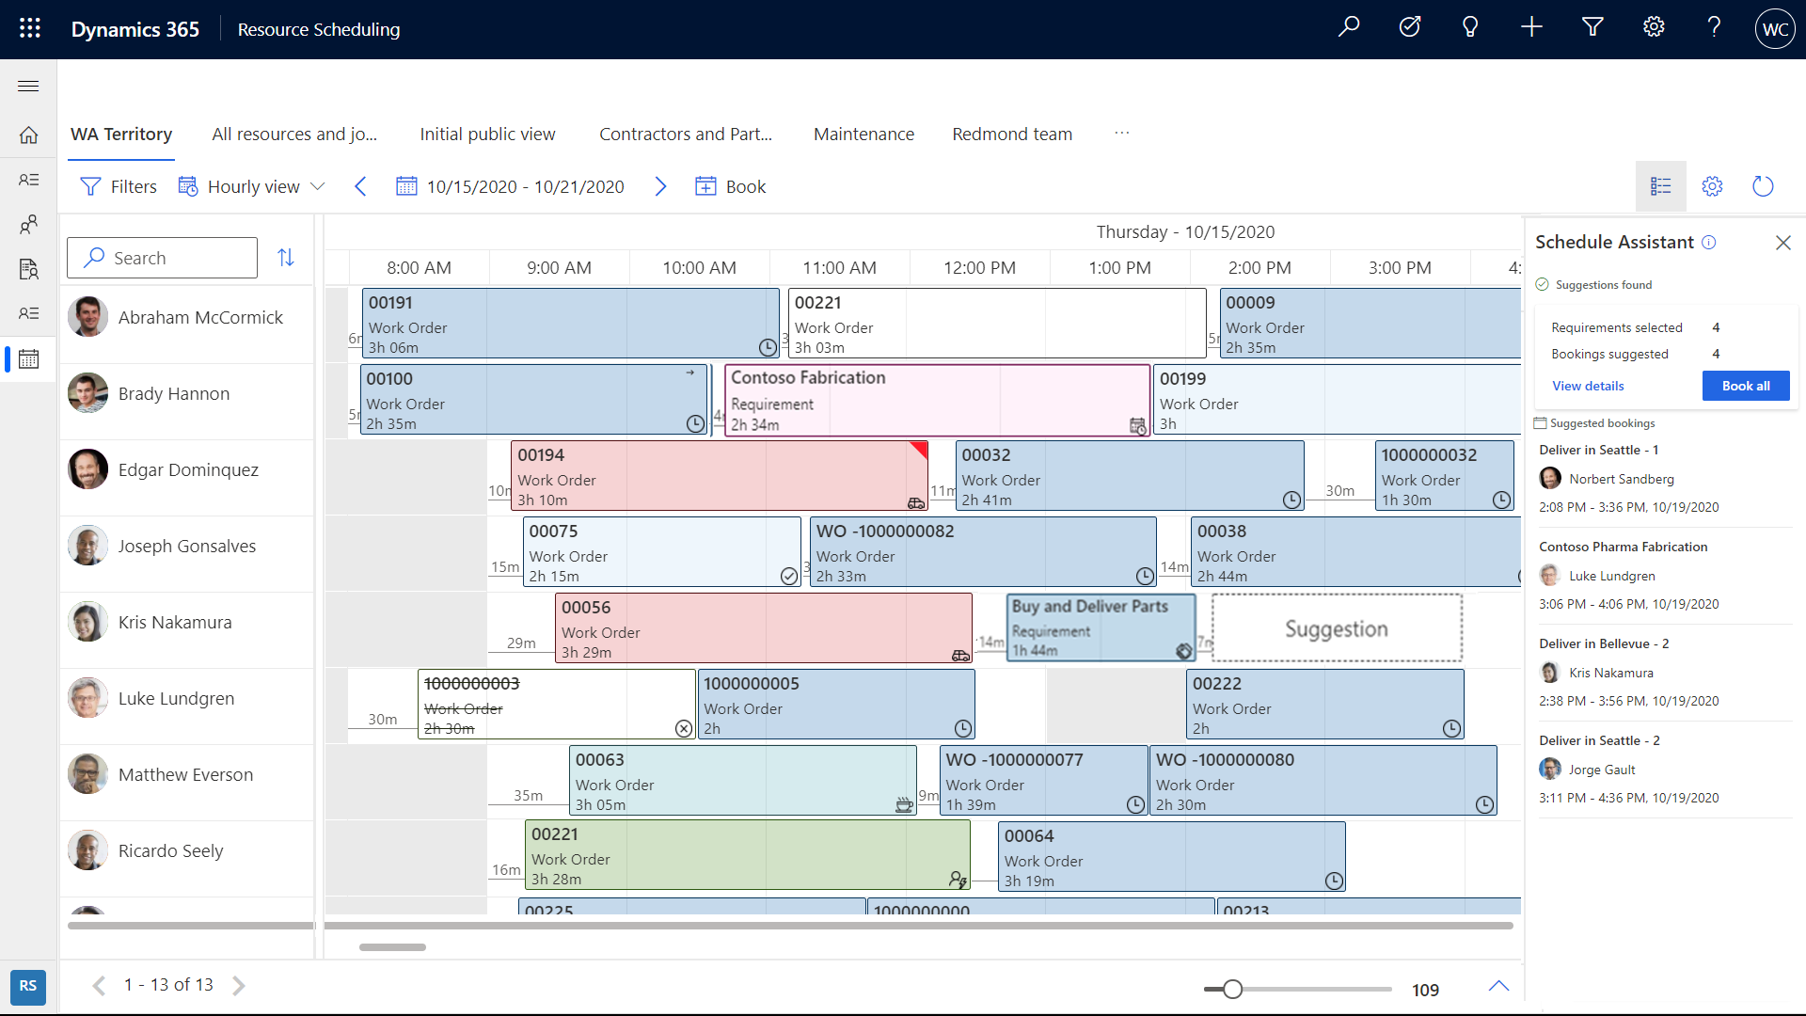Click the sort toggle icon in resource list
1806x1016 pixels.
pos(285,257)
